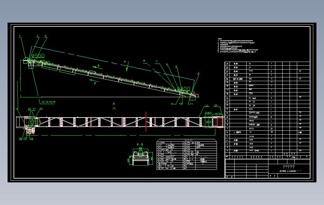Click green leader callout number 16

(x=32, y=139)
